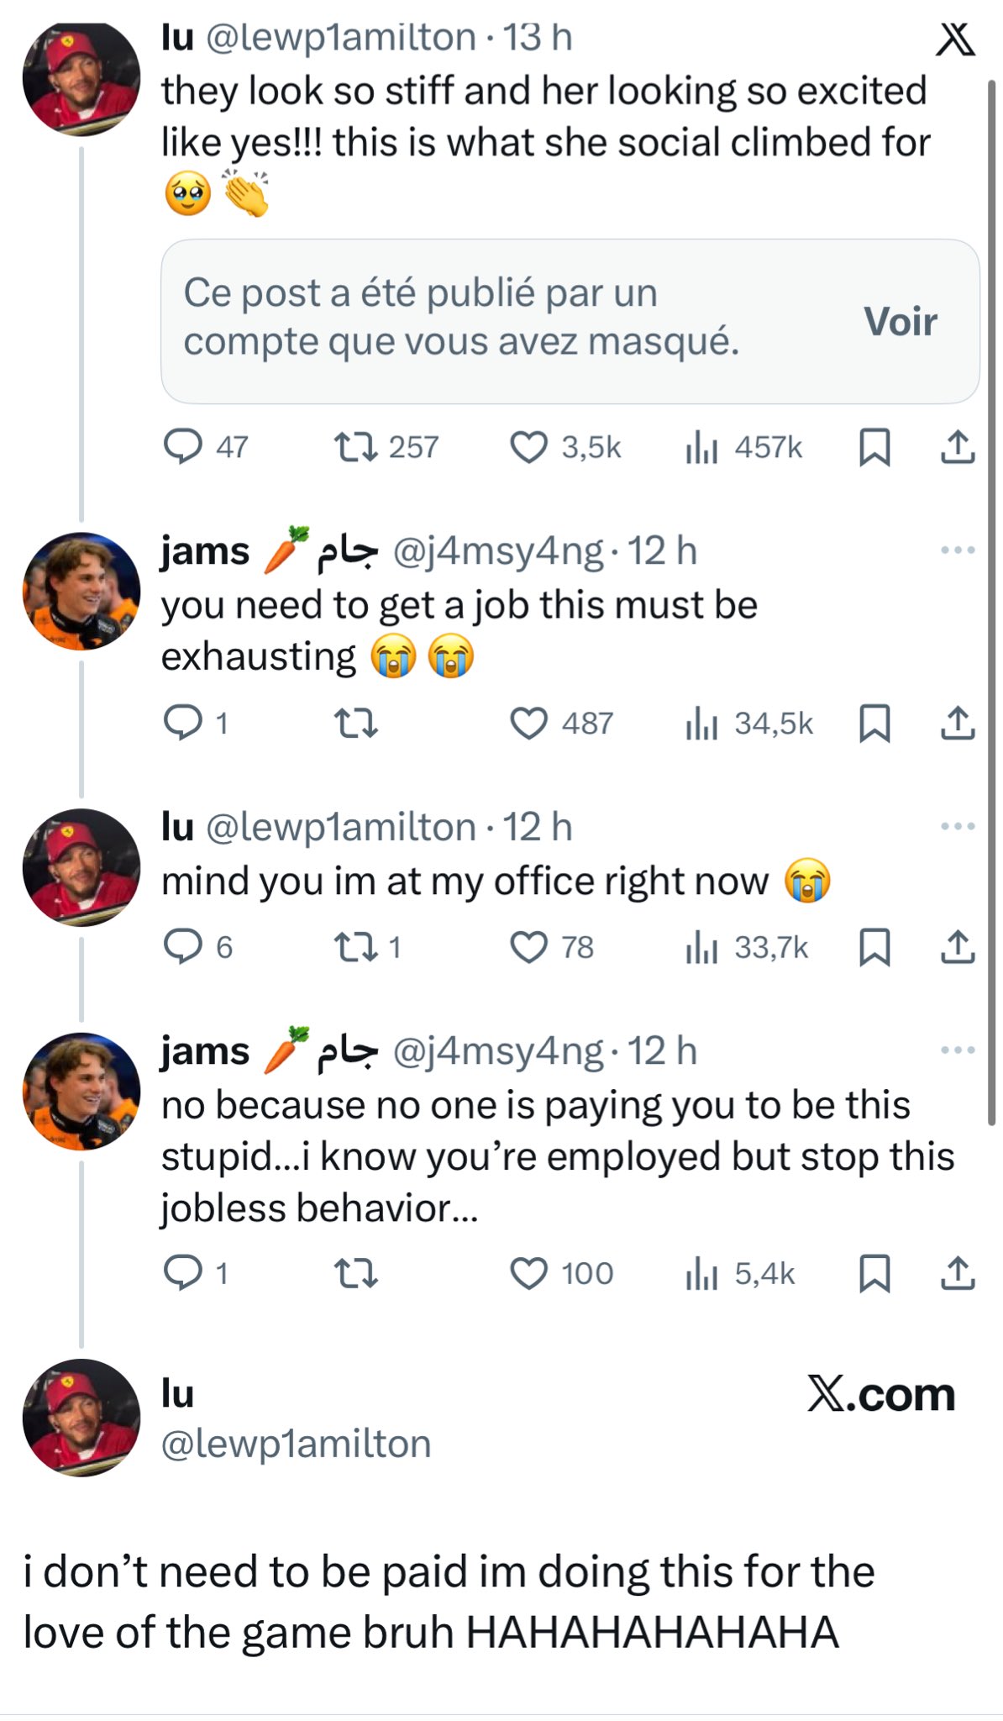Click 'Voir' to reveal the hidden post
Image resolution: width=1003 pixels, height=1721 pixels.
pyautogui.click(x=900, y=322)
